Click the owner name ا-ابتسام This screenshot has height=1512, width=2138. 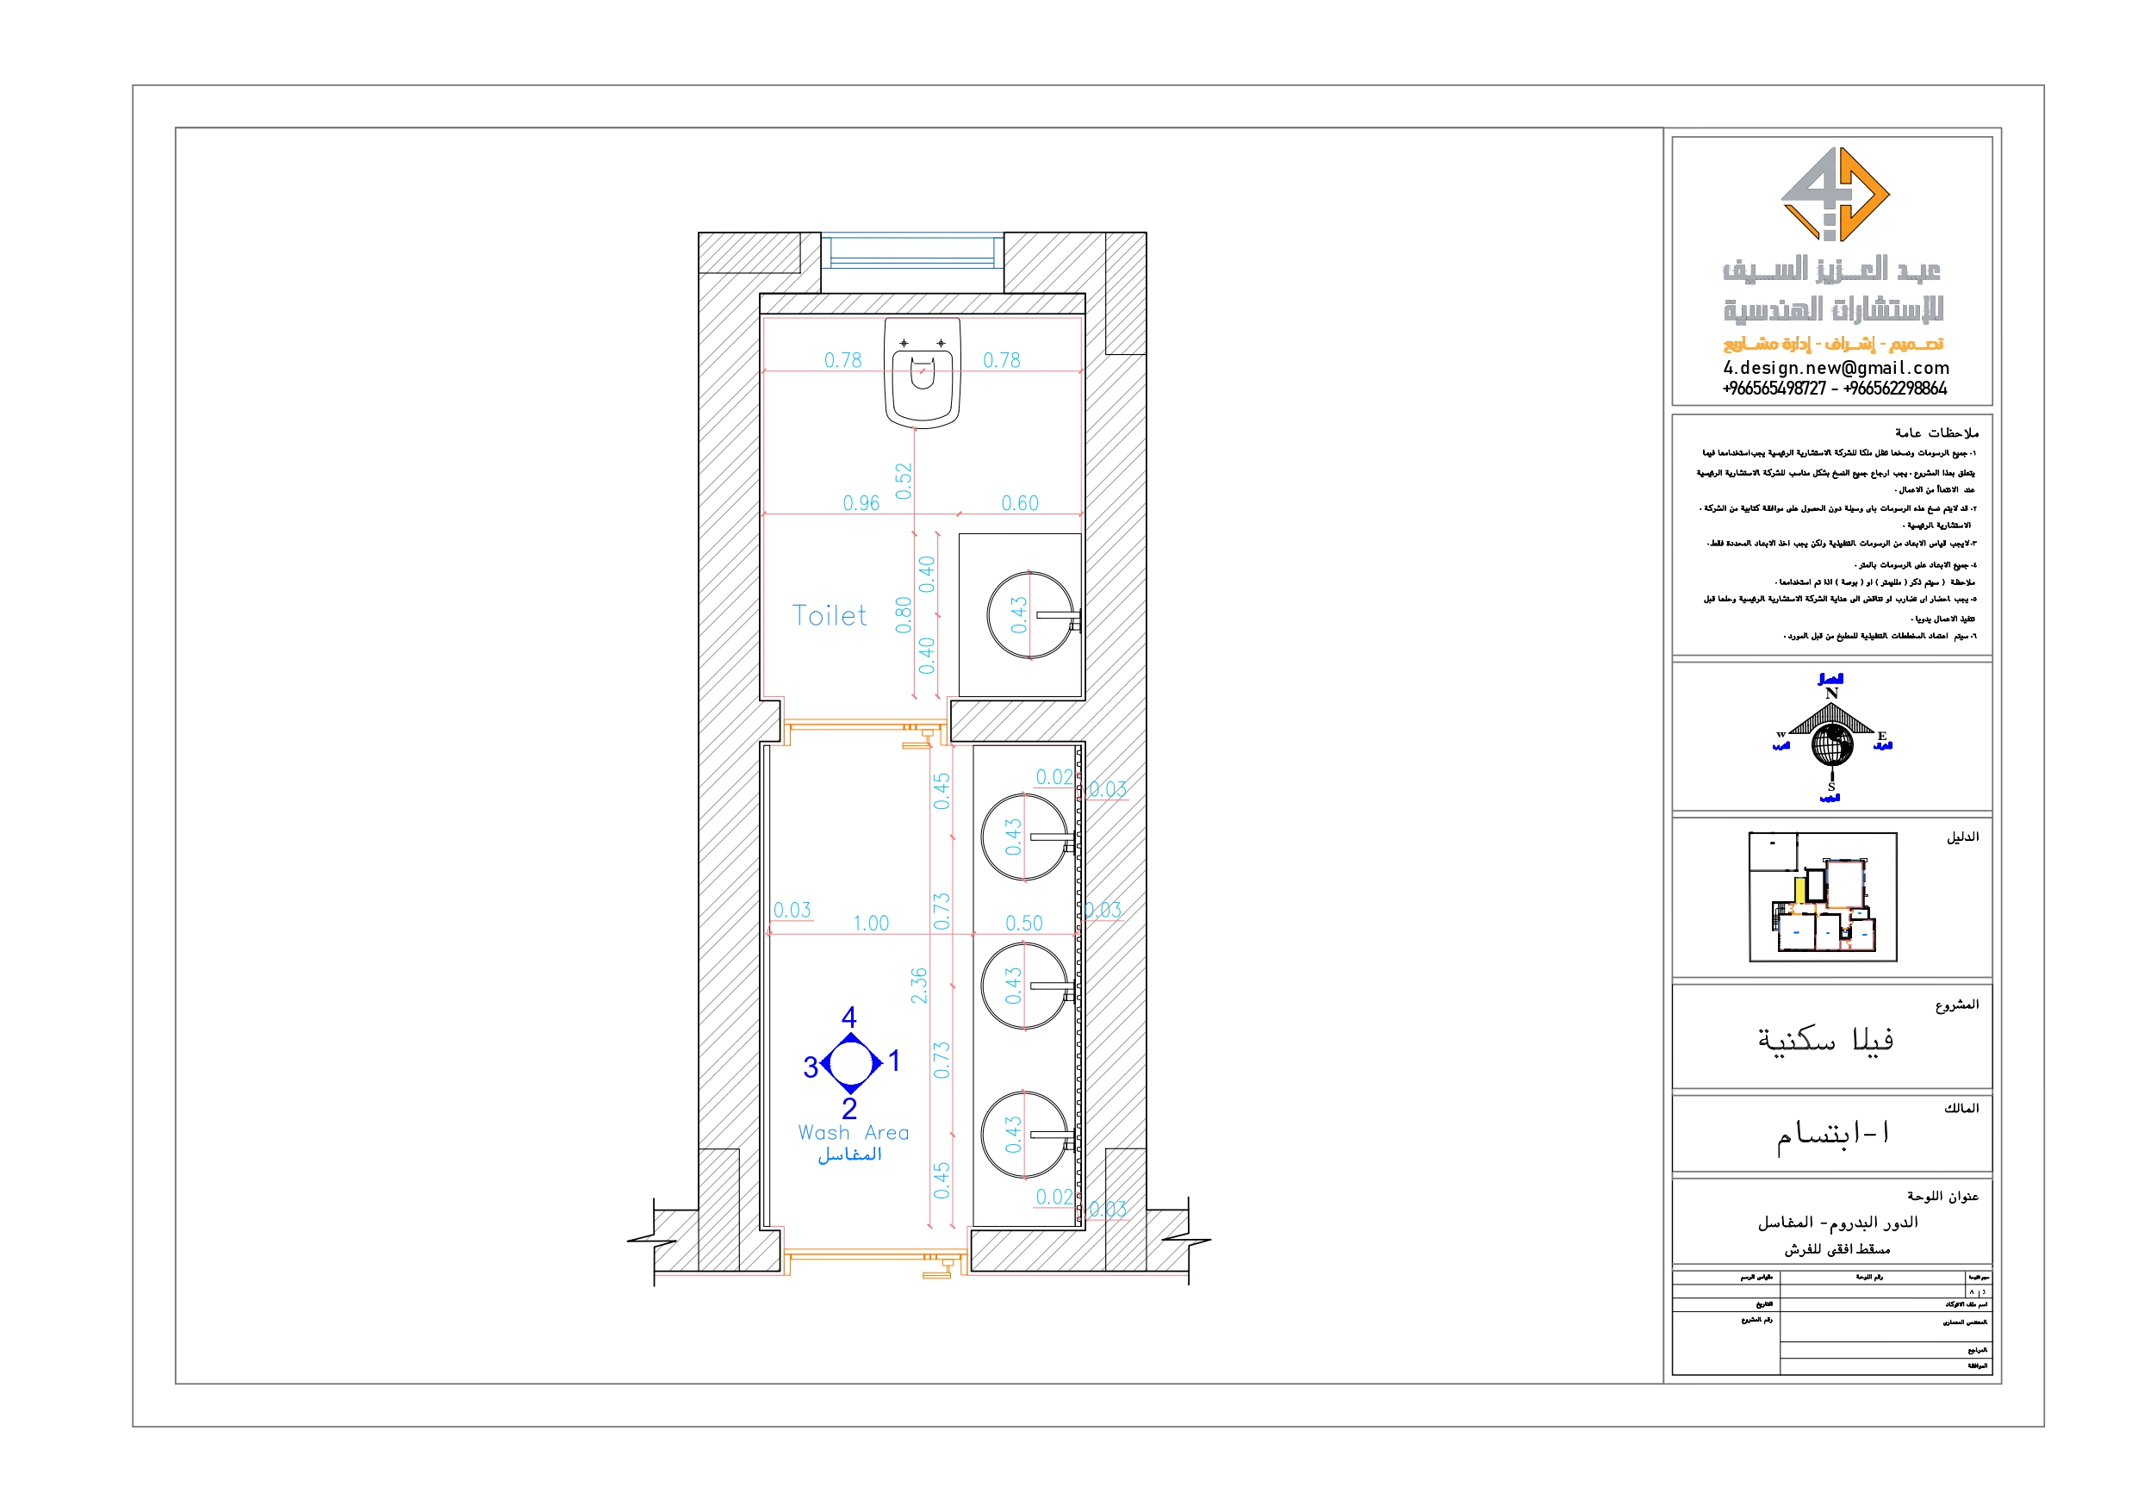coord(1832,1134)
